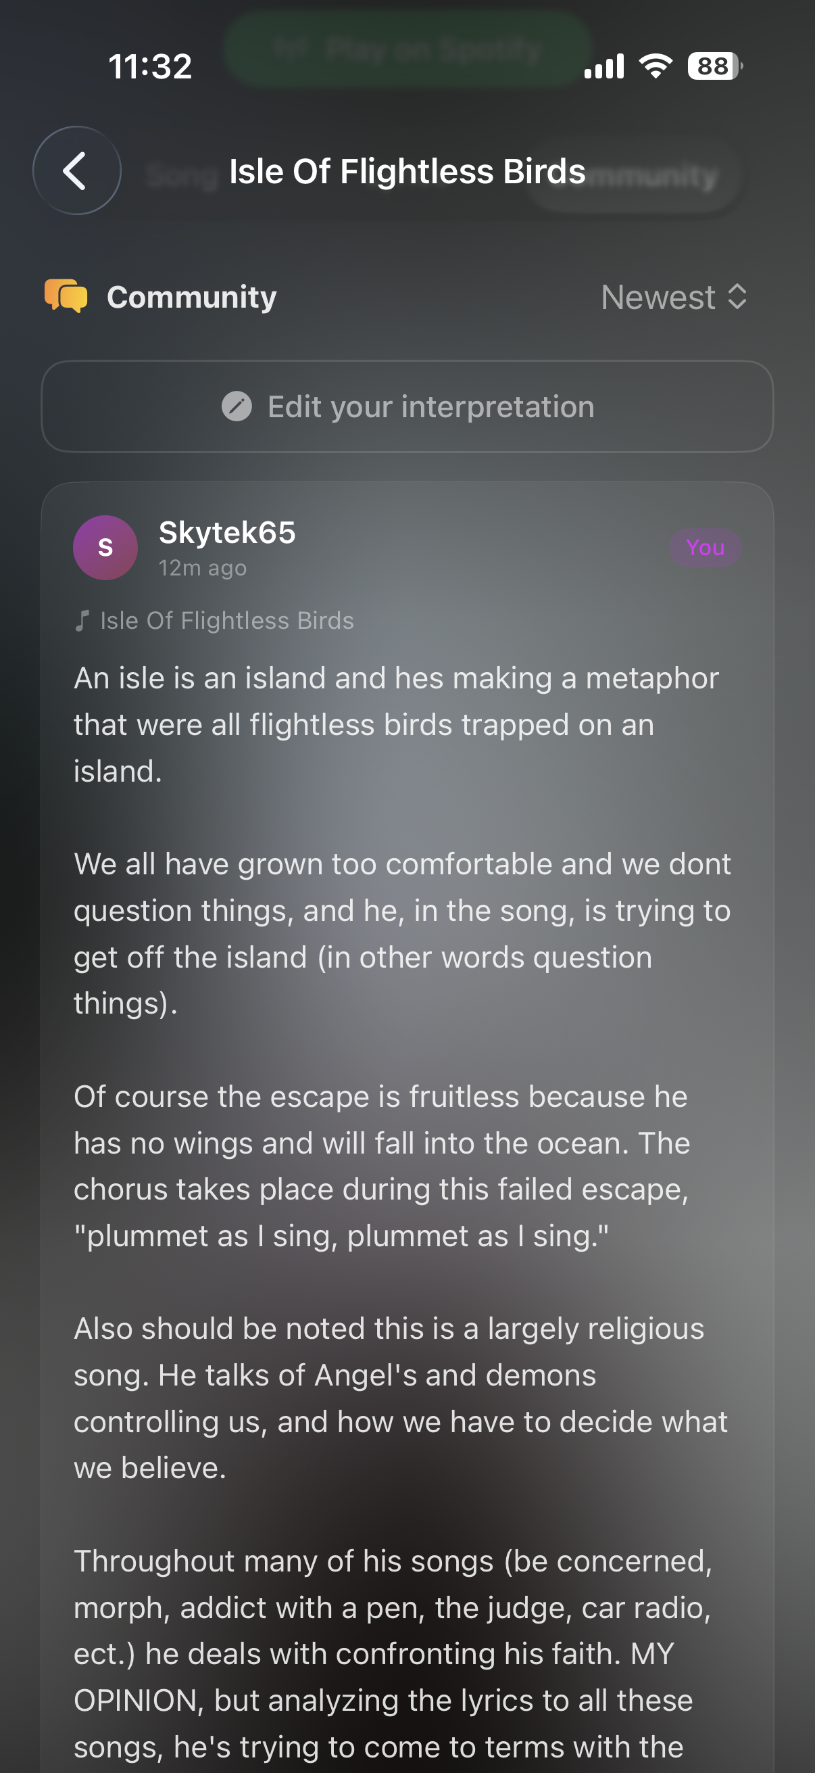This screenshot has height=1773, width=815.
Task: Tap the music note icon on the post
Action: coord(82,621)
